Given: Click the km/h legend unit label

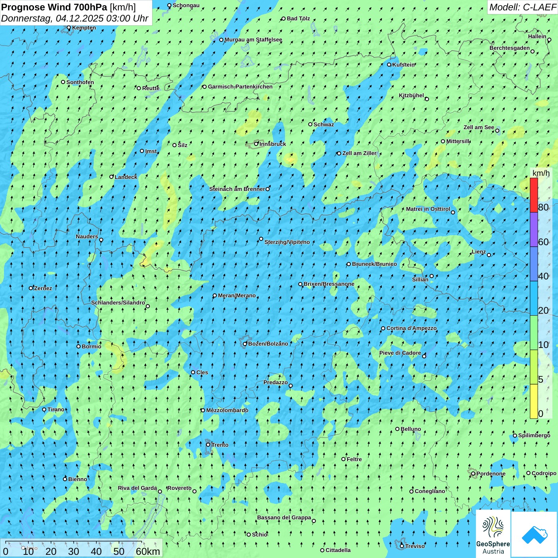Looking at the screenshot, I should [541, 173].
